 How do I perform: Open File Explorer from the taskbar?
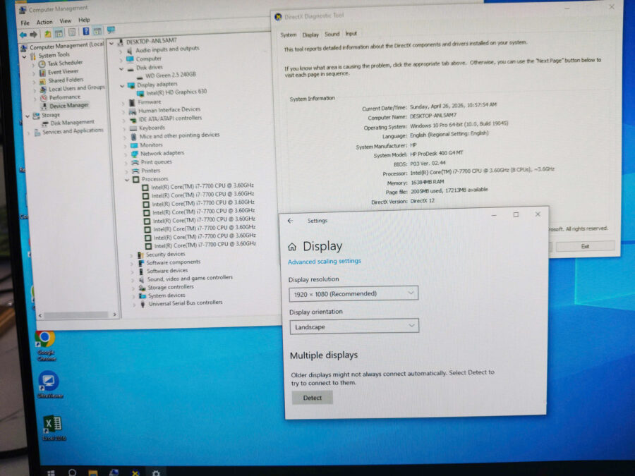pyautogui.click(x=93, y=472)
